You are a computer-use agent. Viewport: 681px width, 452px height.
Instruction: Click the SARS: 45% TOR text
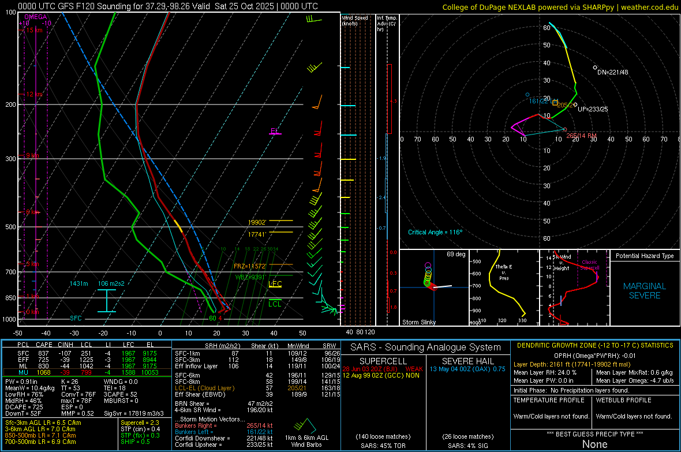[383, 446]
